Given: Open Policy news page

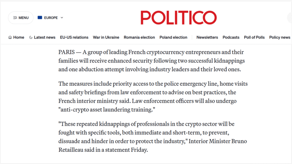Looking at the screenshot, I should (279, 37).
